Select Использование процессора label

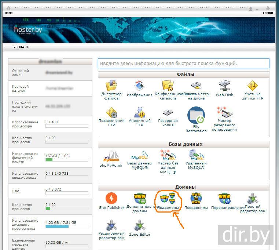click(x=25, y=124)
